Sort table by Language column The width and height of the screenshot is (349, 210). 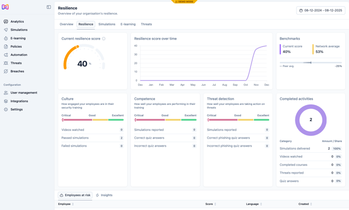[x=254, y=204]
